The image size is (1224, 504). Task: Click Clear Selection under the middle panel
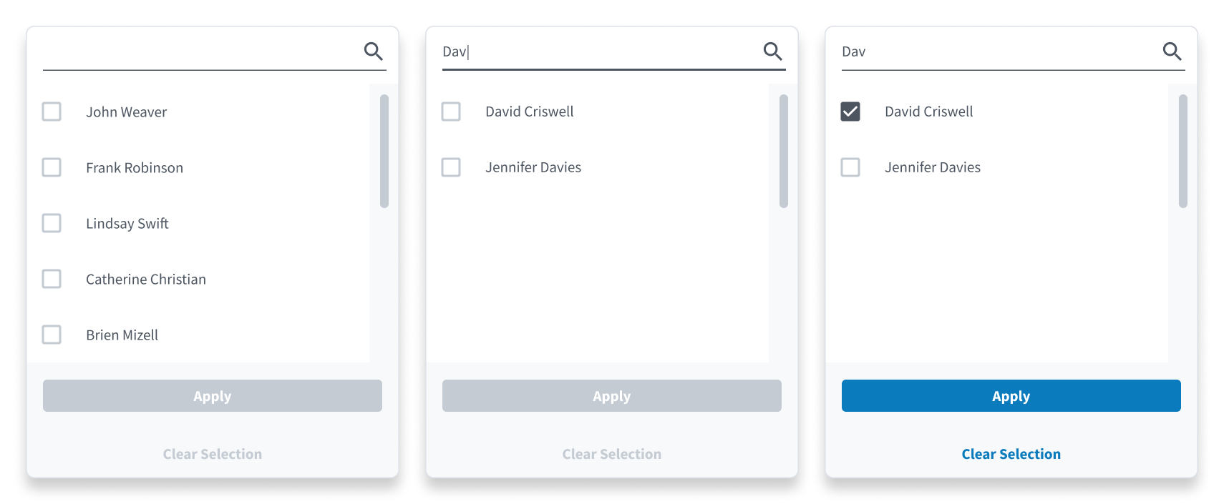click(611, 453)
